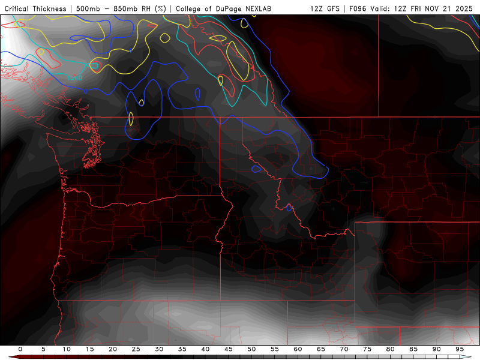Click the '85' value on color scale
The width and height of the screenshot is (480, 360).
coord(413,349)
